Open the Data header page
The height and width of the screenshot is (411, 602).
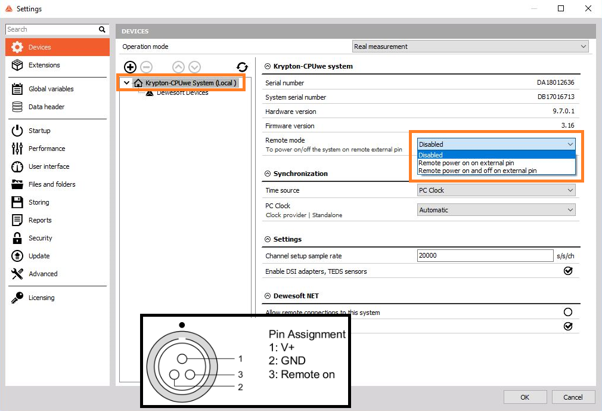58,107
